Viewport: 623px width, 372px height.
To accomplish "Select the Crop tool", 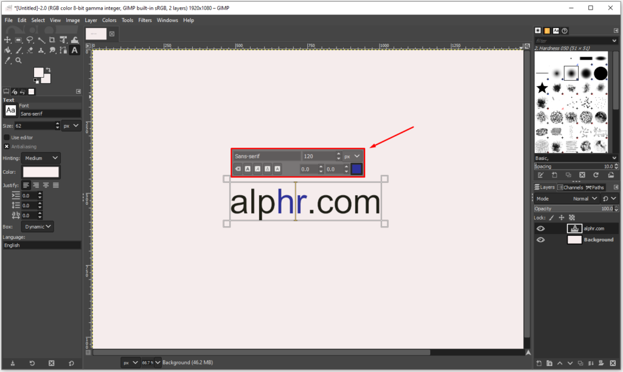I will pyautogui.click(x=52, y=40).
